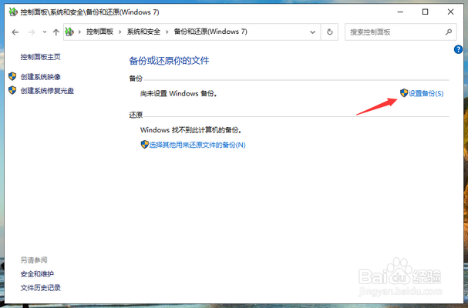This screenshot has width=468, height=308.
Task: Expand chevron before 控制面板 in the address bar
Action: pos(79,32)
